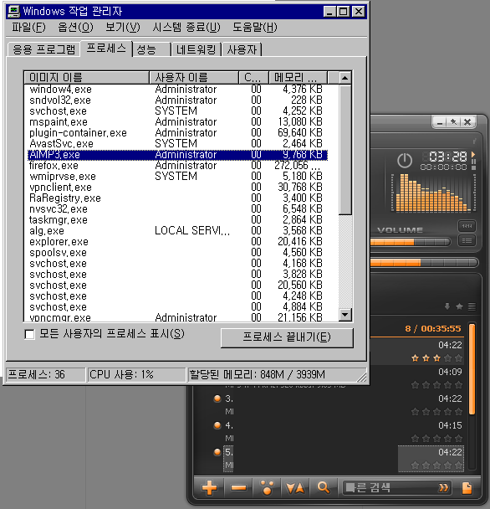
Task: Open the 보기(V) menu
Action: pyautogui.click(x=123, y=28)
